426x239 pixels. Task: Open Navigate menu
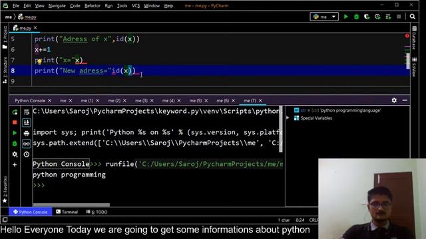click(57, 6)
